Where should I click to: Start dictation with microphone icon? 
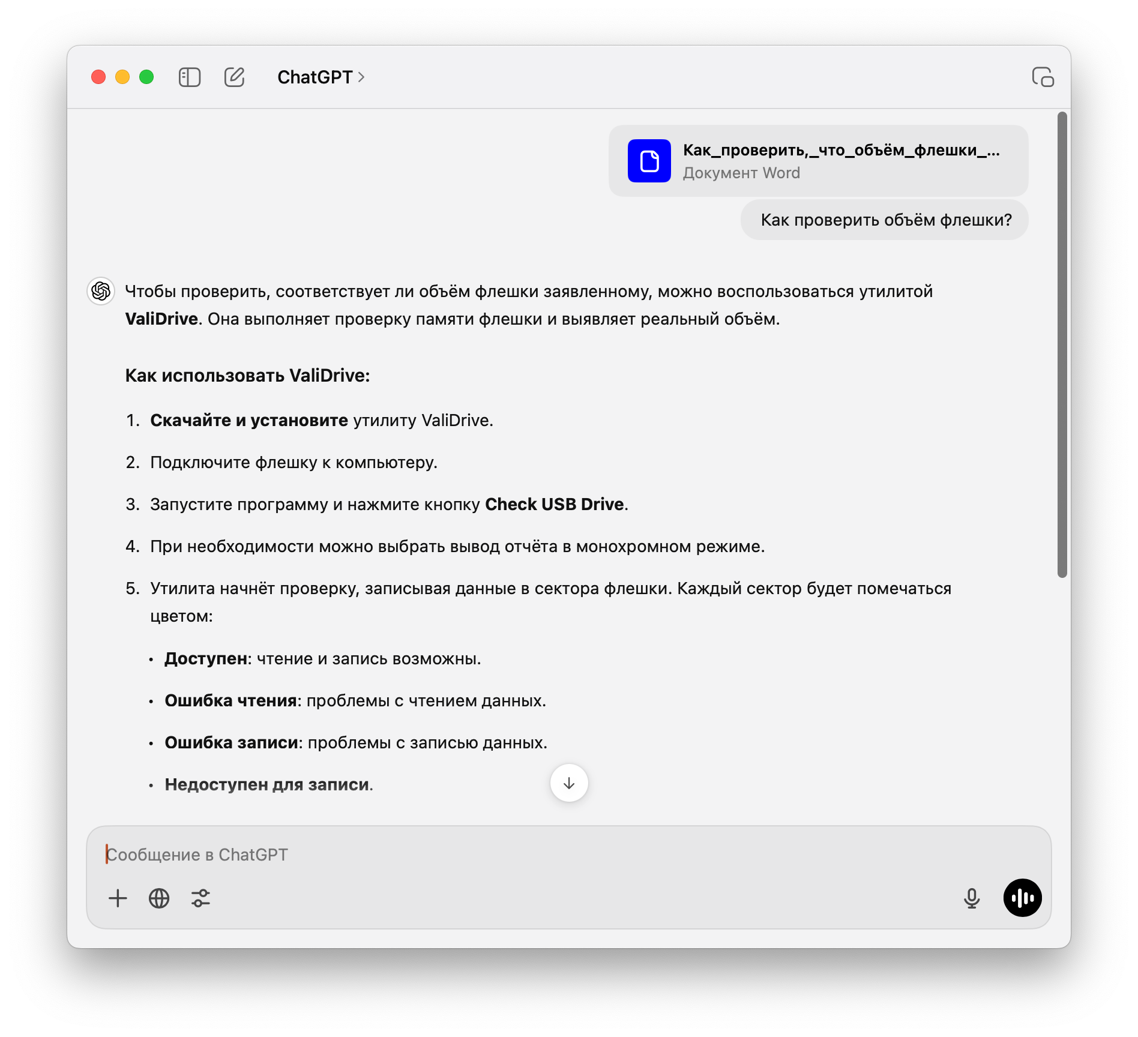[972, 898]
